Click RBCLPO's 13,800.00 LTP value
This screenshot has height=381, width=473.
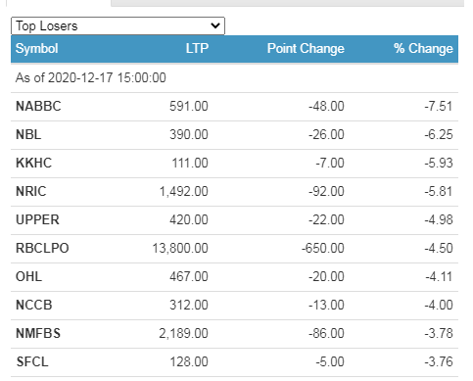click(180, 248)
